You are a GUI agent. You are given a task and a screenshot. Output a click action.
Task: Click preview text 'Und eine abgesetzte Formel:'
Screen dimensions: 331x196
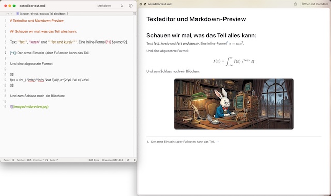168,51
